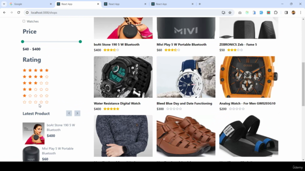Click the red record extension icon

point(268,13)
